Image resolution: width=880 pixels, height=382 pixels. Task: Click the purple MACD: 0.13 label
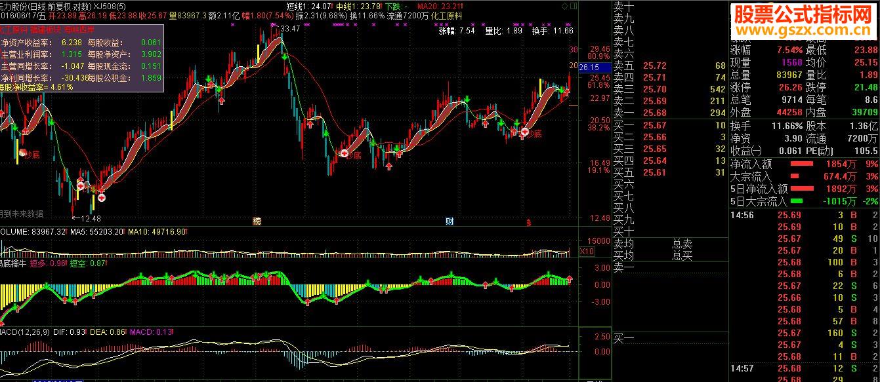[x=151, y=333]
